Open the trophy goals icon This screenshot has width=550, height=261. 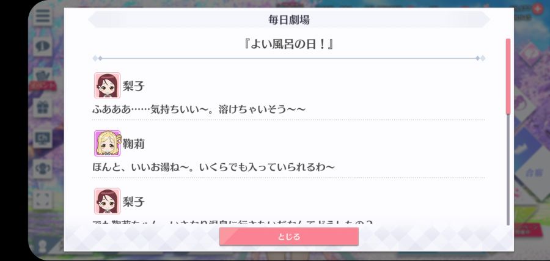[x=43, y=169]
